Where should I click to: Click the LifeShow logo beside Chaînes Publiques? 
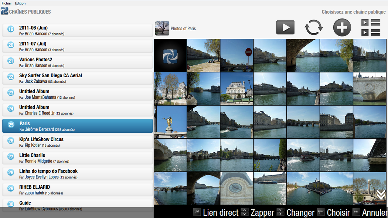tap(4, 11)
